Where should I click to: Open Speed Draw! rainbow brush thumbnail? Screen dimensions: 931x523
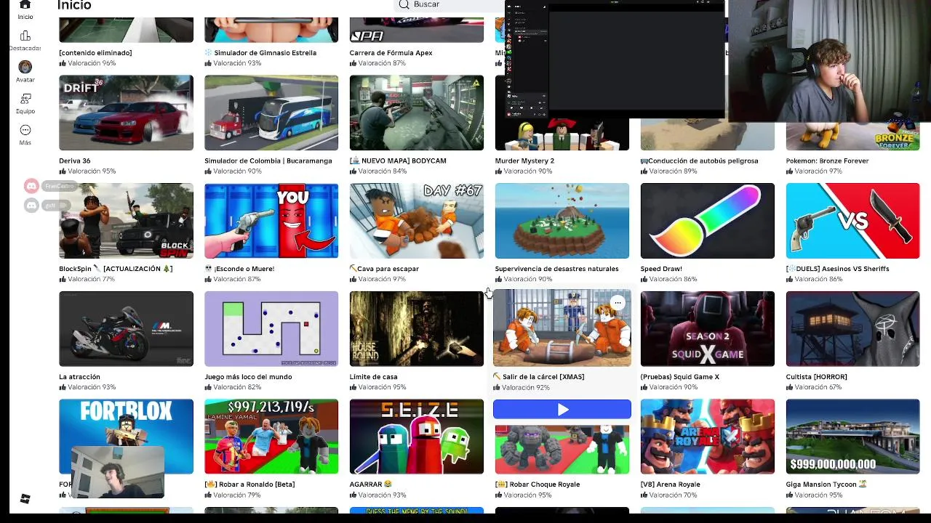708,221
